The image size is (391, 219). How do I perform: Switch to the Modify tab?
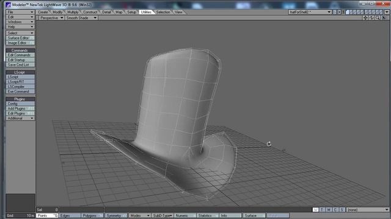pyautogui.click(x=57, y=12)
